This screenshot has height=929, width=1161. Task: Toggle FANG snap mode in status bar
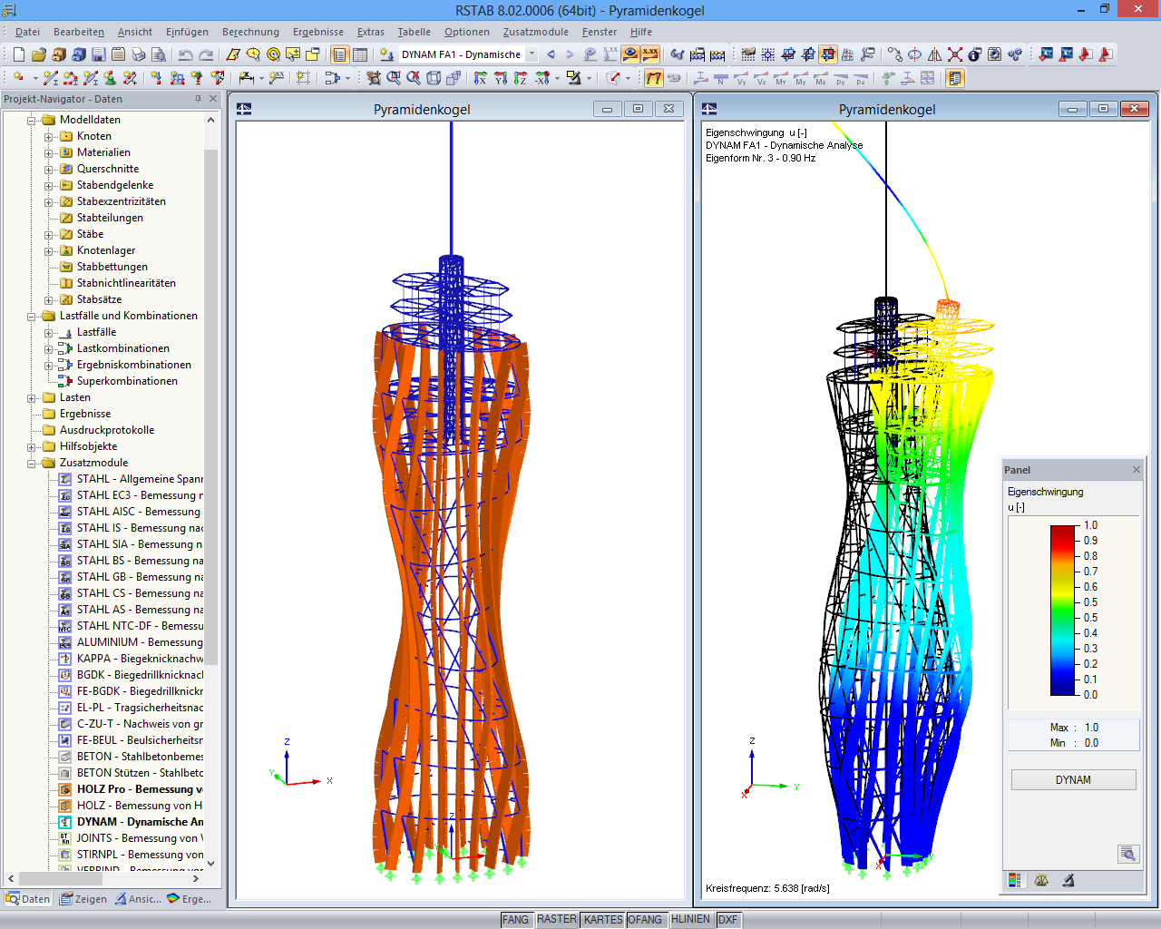516,919
